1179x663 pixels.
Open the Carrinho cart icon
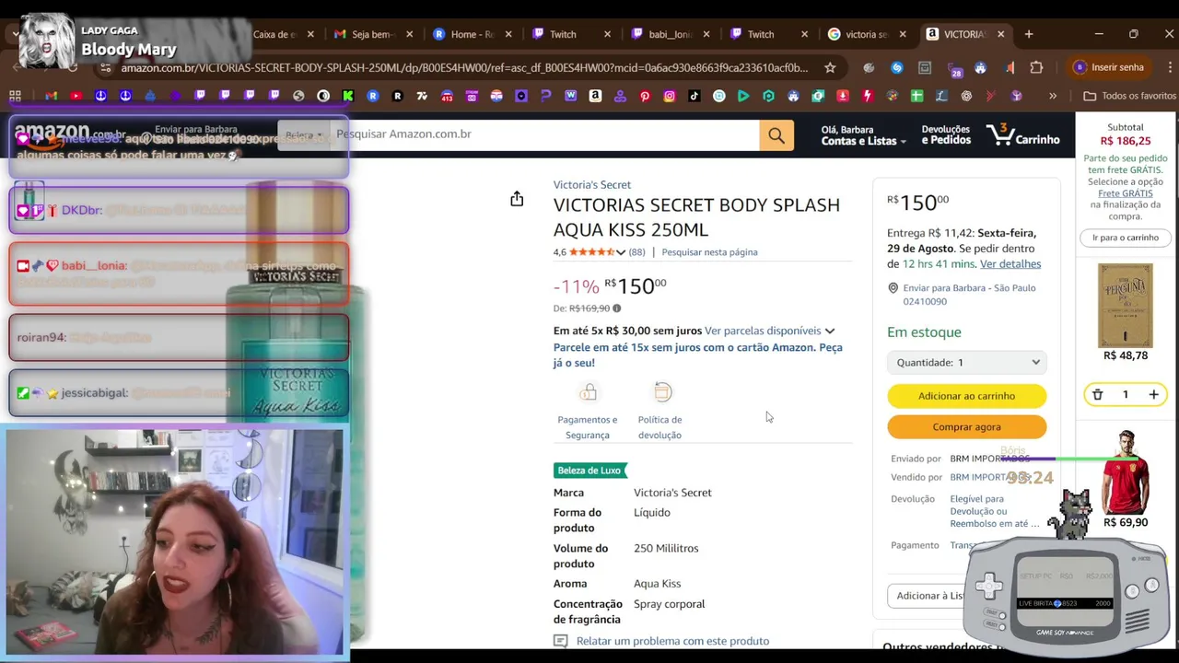[1023, 136]
